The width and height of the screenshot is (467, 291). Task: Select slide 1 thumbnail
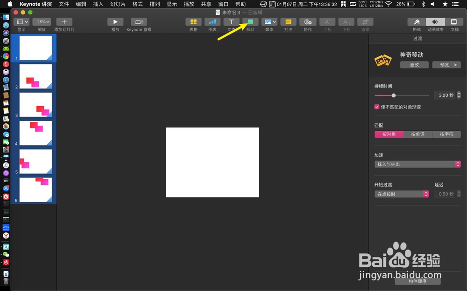click(36, 48)
